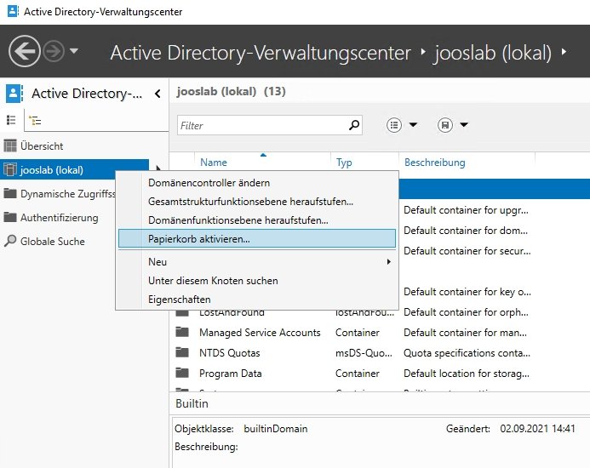Click the back navigation arrow button
Image resolution: width=590 pixels, height=468 pixels.
click(x=25, y=52)
